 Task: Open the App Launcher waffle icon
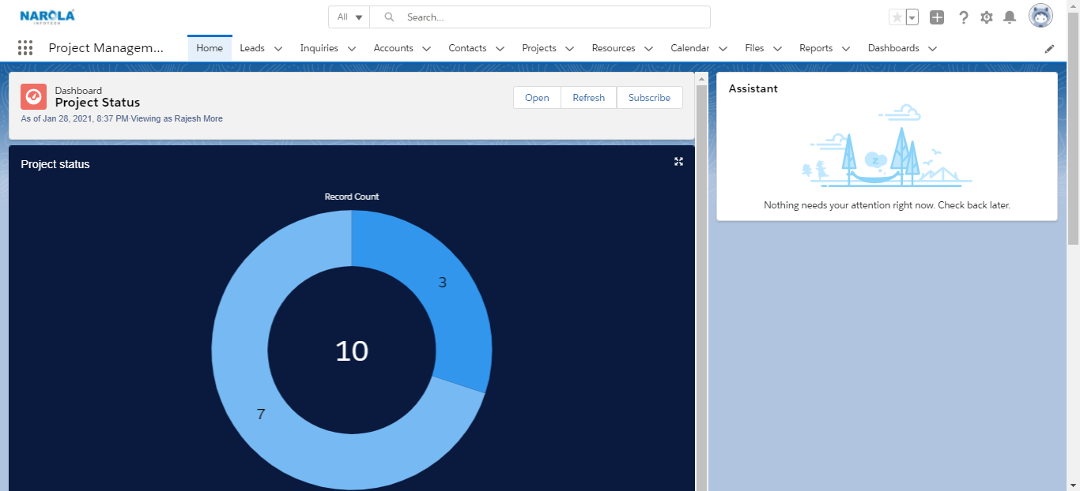click(25, 48)
